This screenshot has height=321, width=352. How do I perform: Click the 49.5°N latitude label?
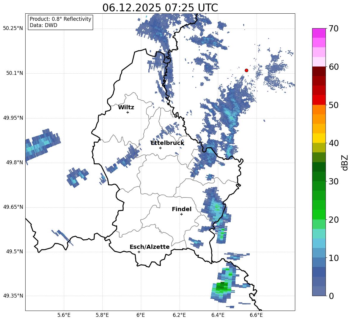coord(14,252)
